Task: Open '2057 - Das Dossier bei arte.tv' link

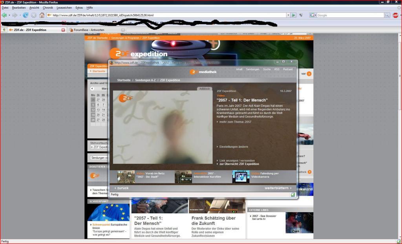Action: click(x=264, y=218)
